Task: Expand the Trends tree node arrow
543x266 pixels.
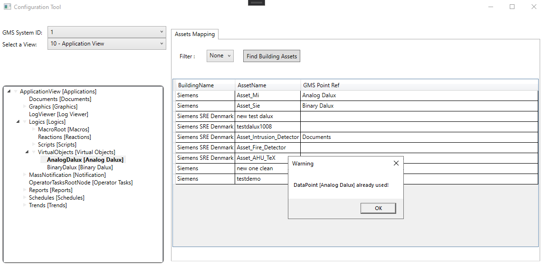Action: 25,205
